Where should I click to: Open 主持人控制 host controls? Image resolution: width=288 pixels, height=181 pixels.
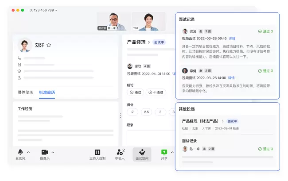[97, 152]
